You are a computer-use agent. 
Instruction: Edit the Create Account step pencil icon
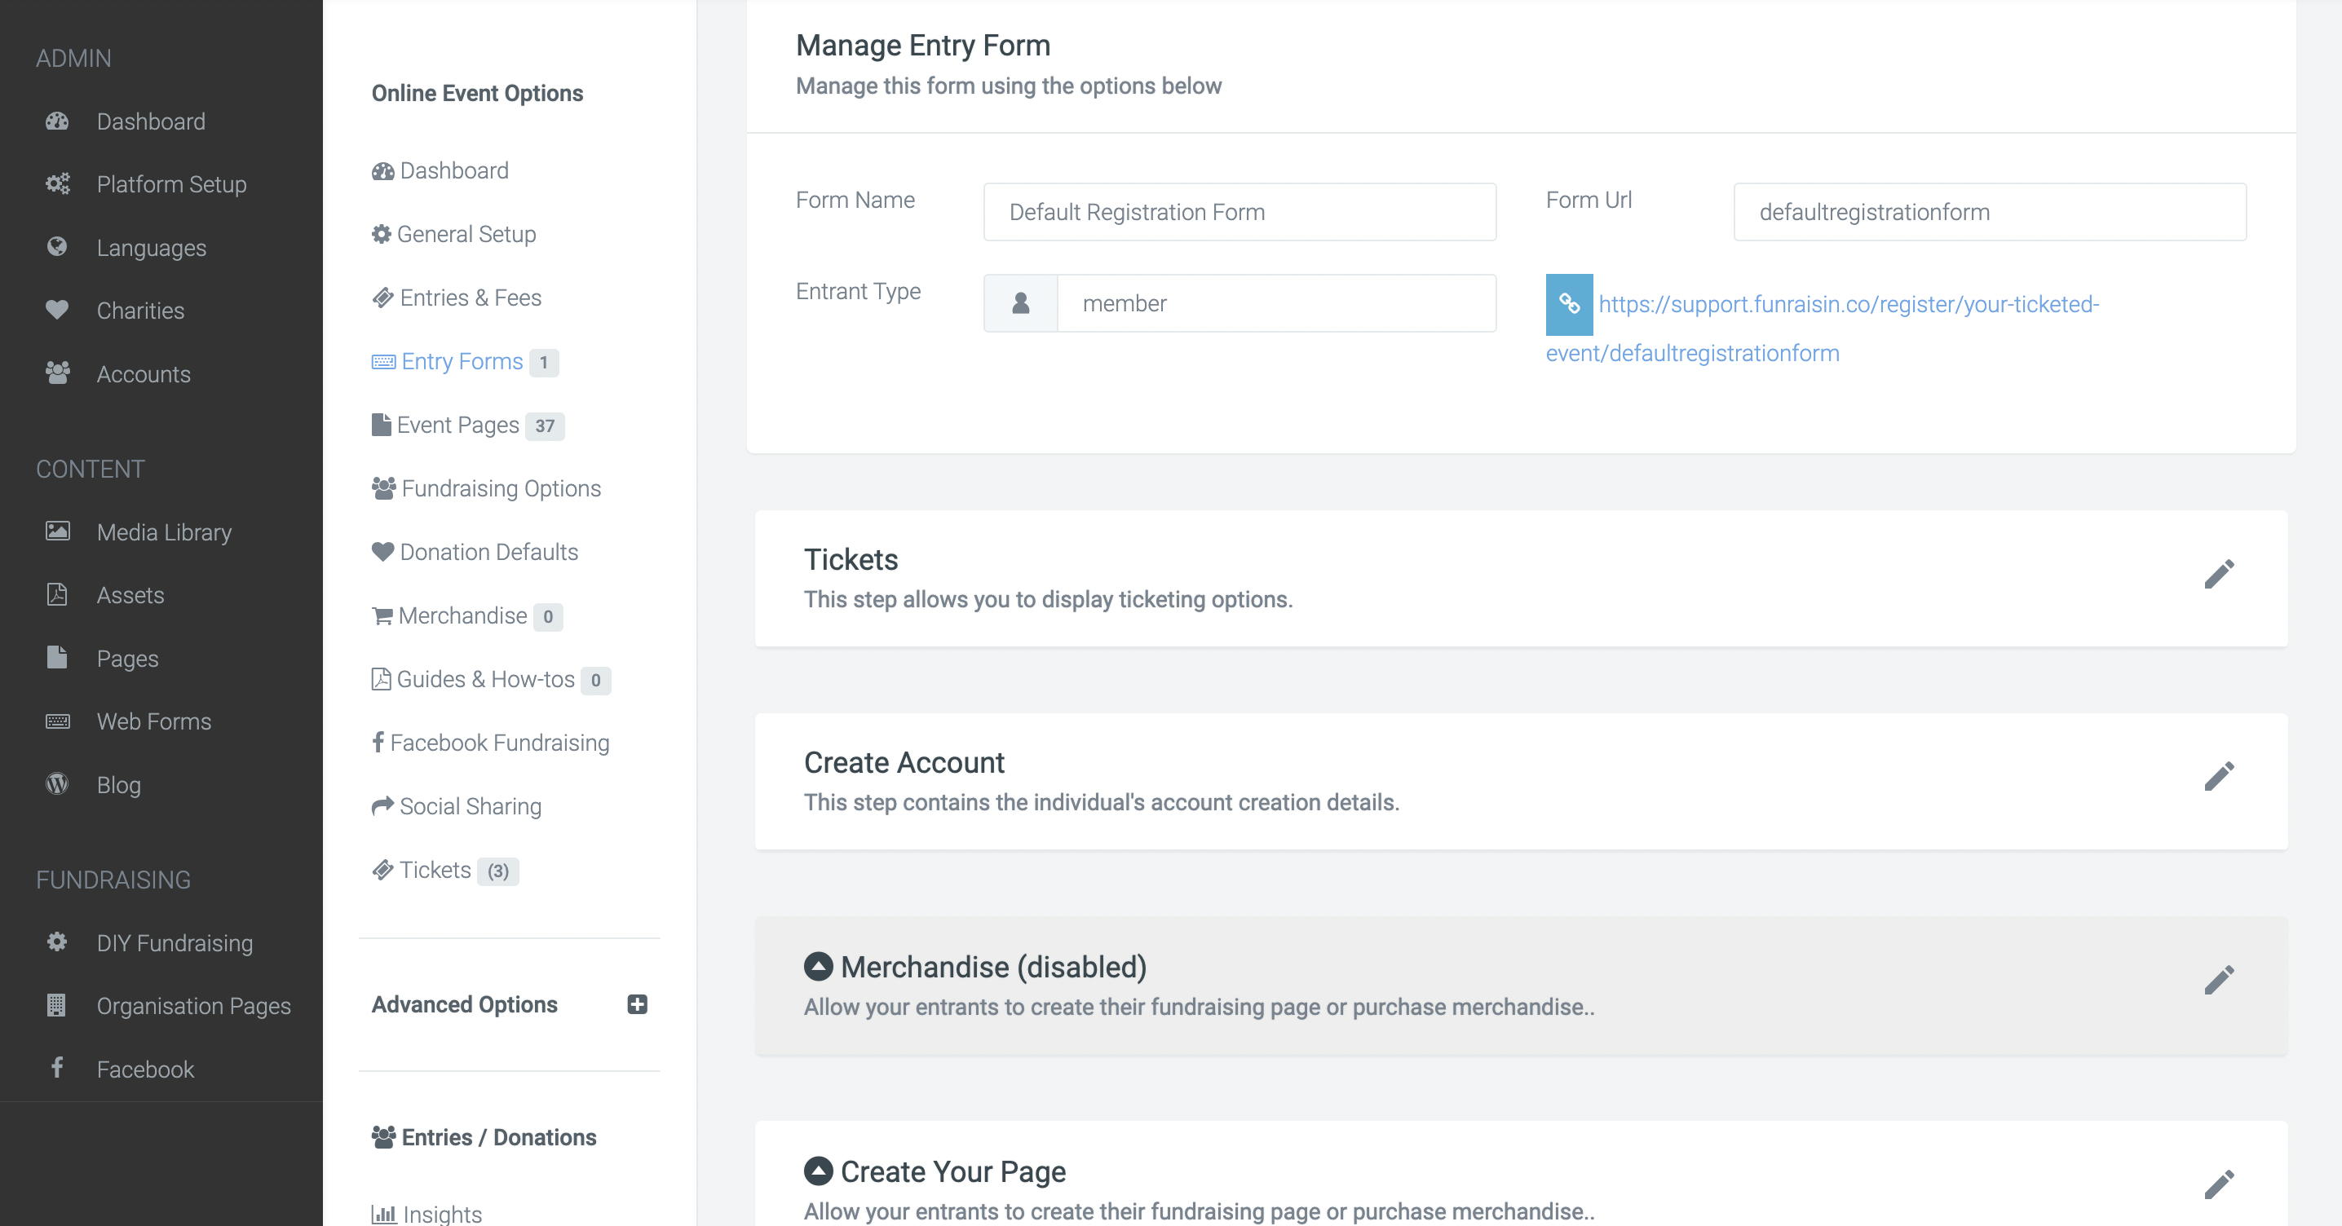pyautogui.click(x=2219, y=777)
